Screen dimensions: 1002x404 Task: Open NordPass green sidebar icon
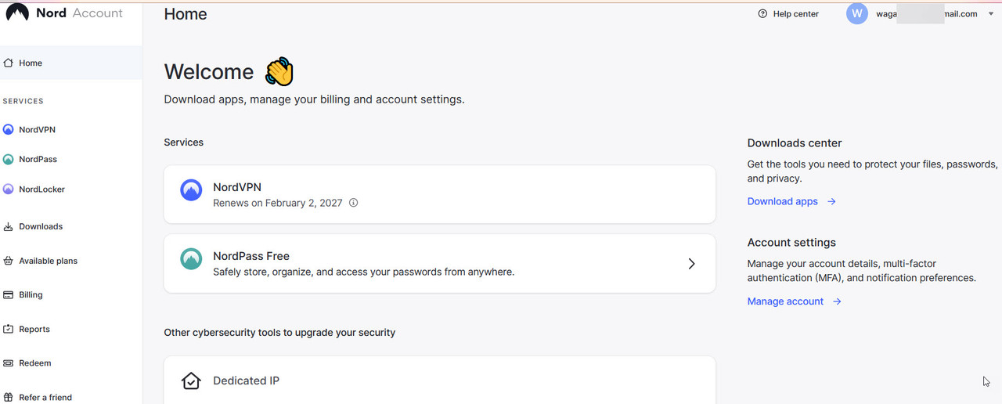[9, 159]
